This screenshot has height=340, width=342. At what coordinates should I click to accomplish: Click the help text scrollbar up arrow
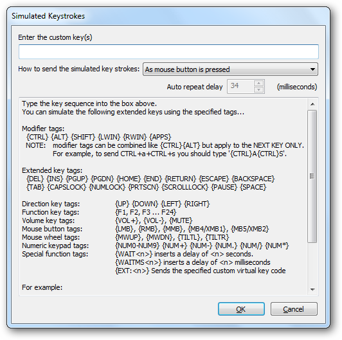(x=312, y=104)
